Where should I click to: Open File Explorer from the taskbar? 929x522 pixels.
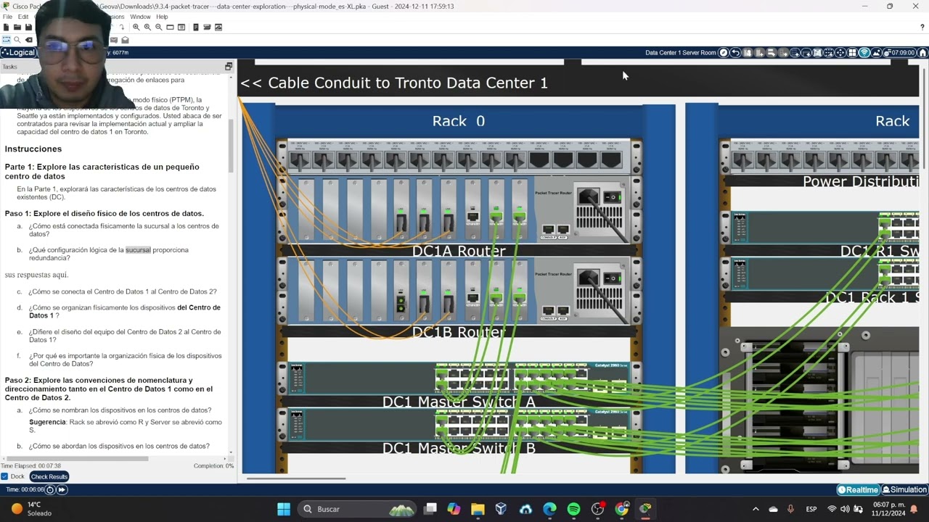click(x=478, y=509)
